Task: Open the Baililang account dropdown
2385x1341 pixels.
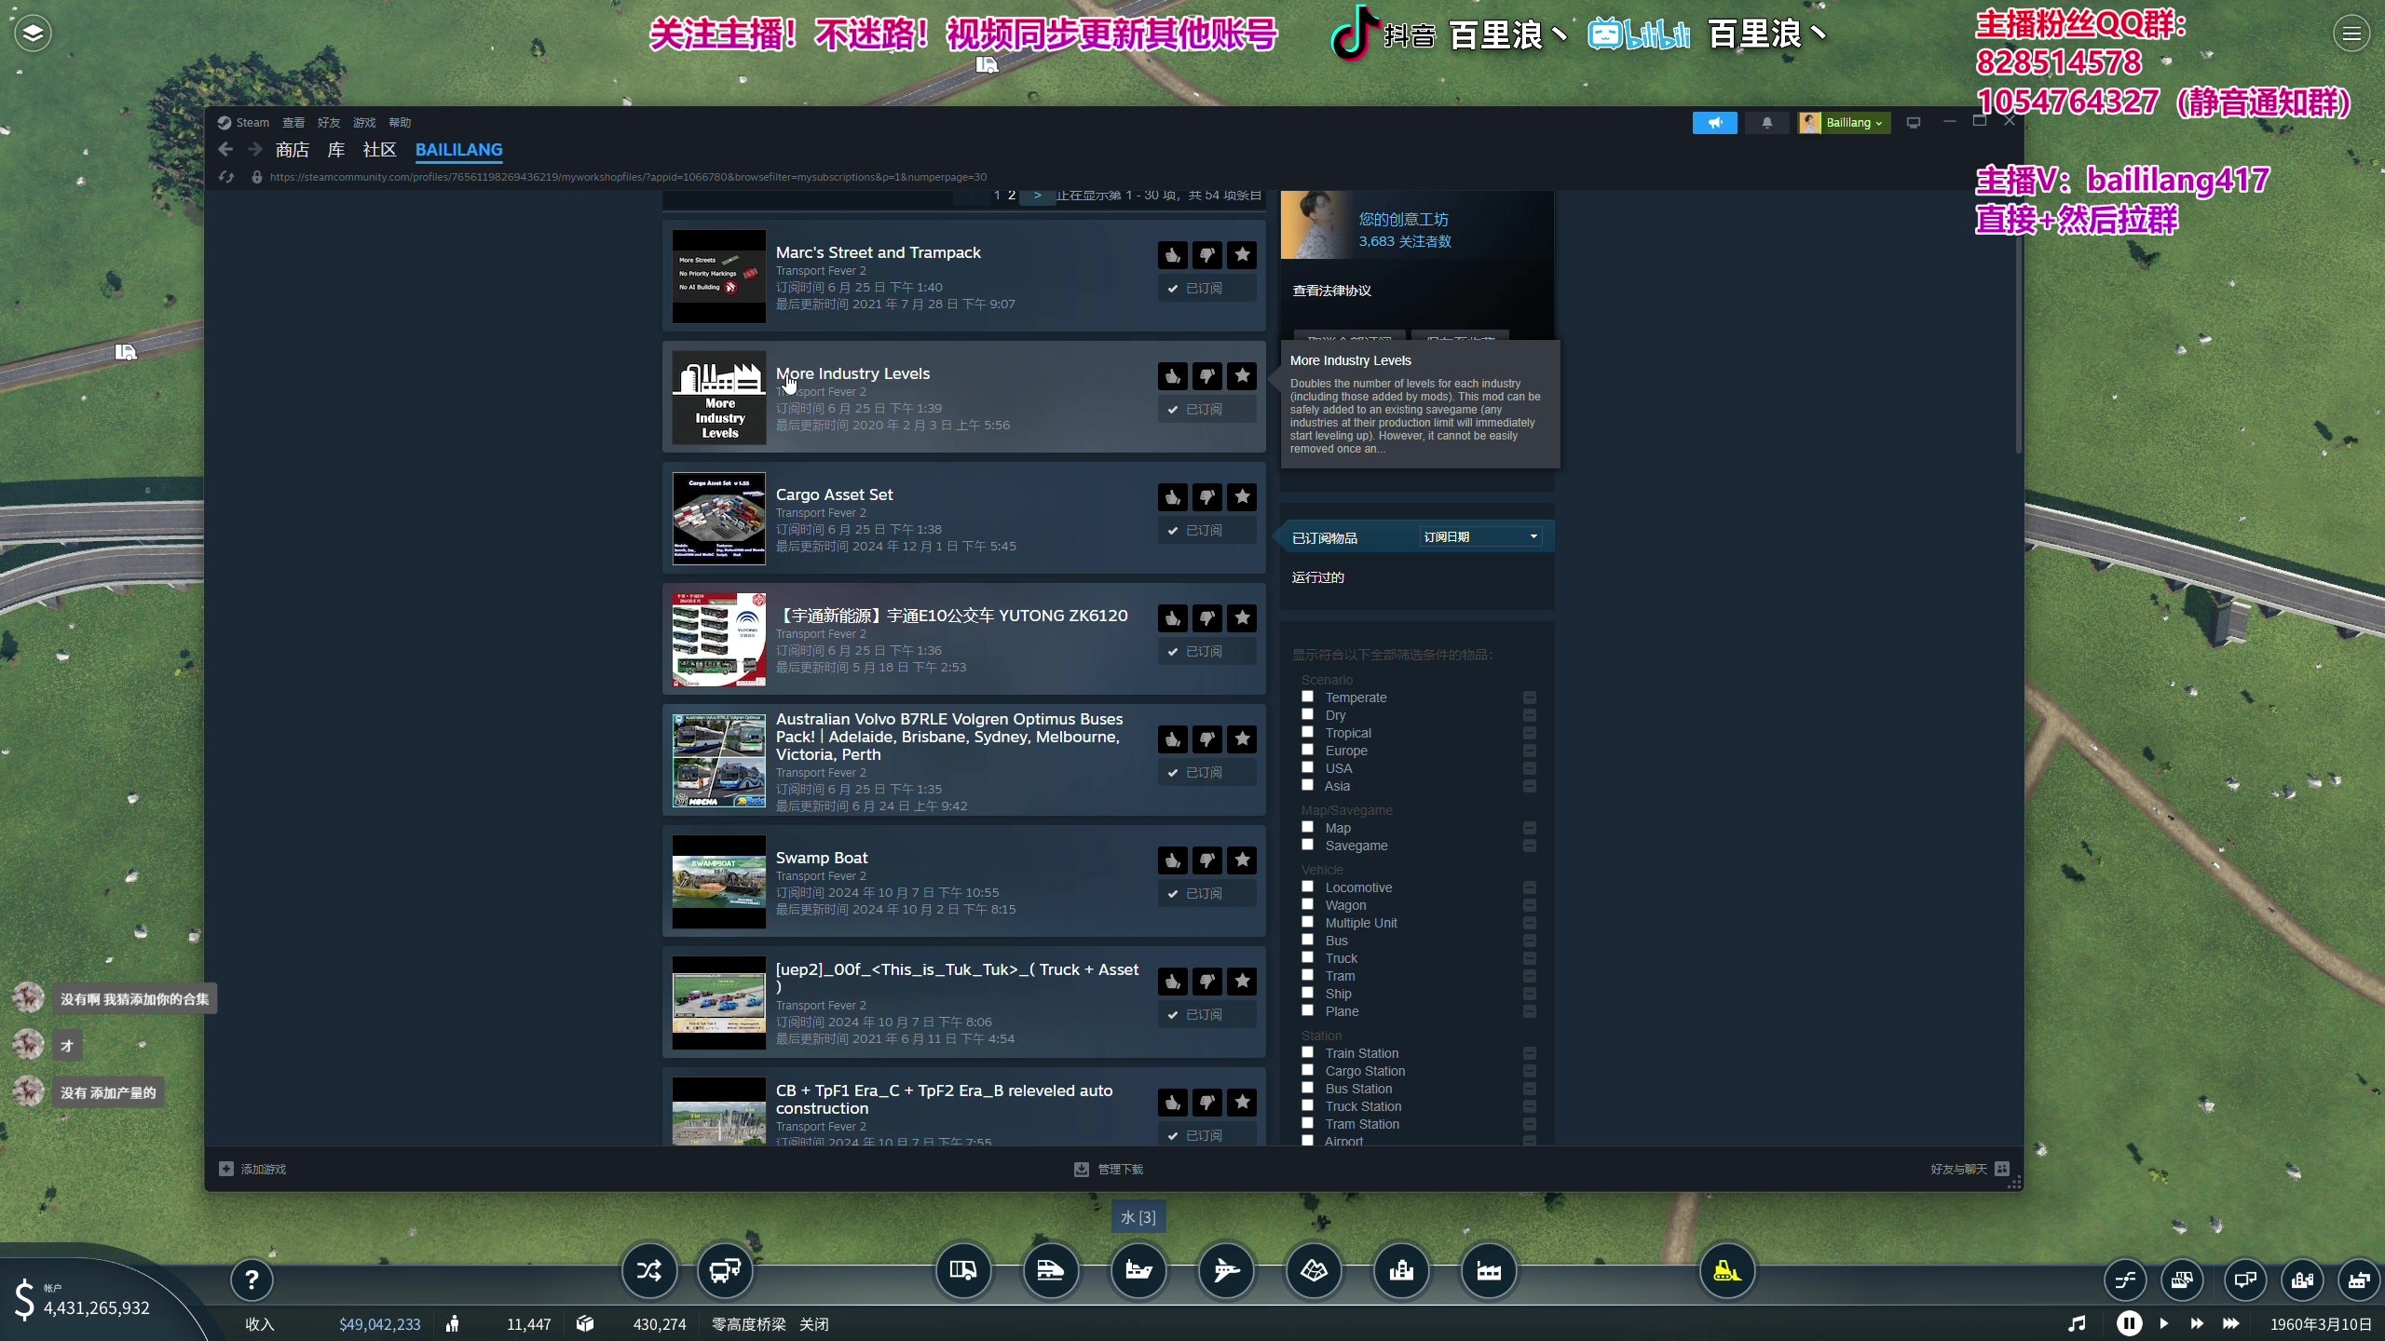Action: pos(1844,123)
